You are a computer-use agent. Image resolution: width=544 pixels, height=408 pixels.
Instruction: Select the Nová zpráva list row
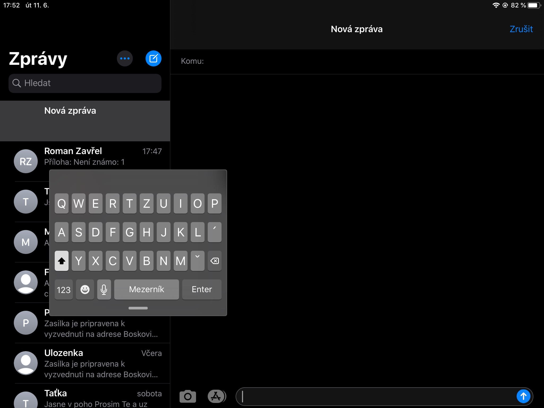tap(85, 121)
